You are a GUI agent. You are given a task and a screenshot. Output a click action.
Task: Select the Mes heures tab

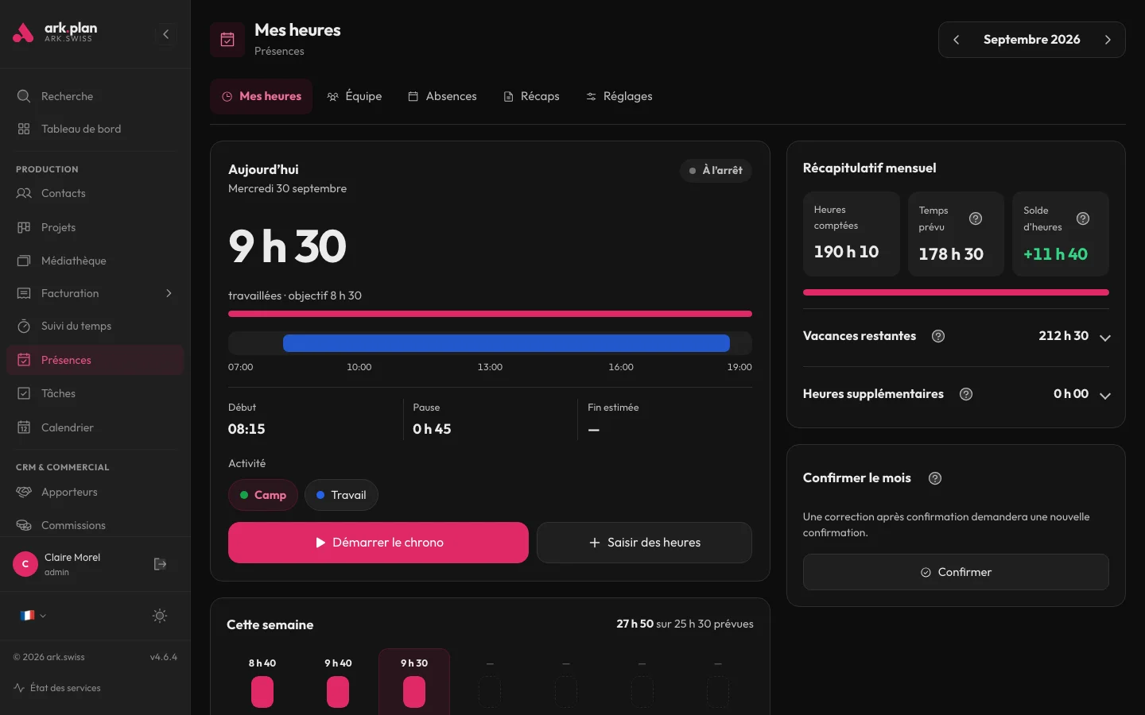262,96
